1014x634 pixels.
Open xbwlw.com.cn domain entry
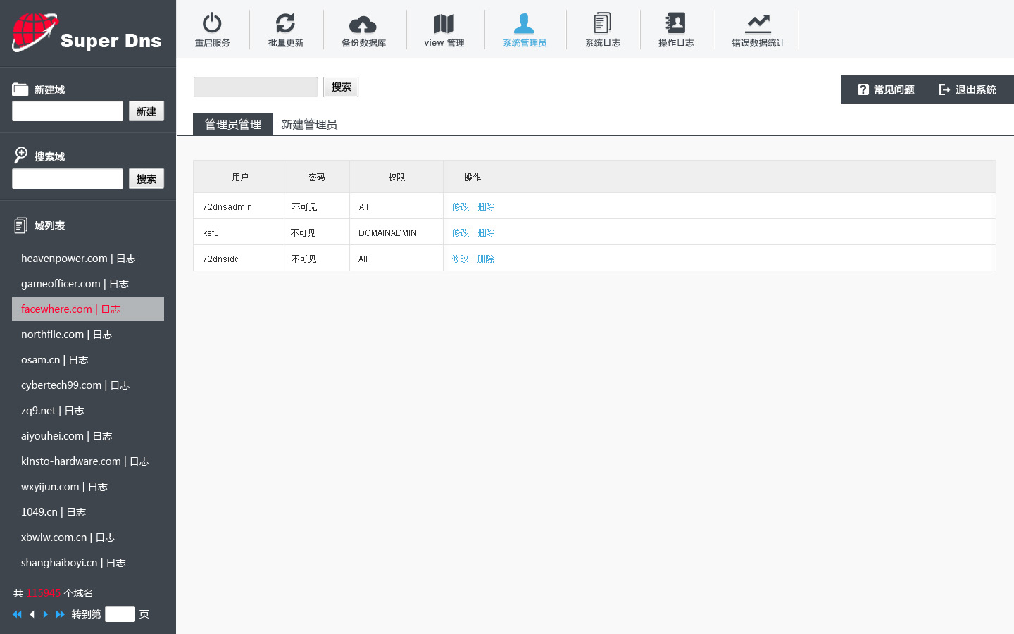click(x=54, y=537)
